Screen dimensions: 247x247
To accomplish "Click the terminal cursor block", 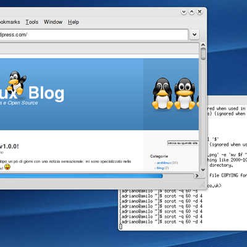I will point(120,227).
